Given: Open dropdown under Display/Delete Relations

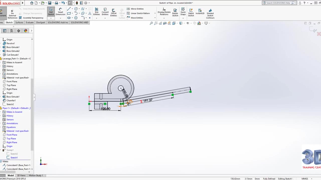Looking at the screenshot, I should [164, 18].
